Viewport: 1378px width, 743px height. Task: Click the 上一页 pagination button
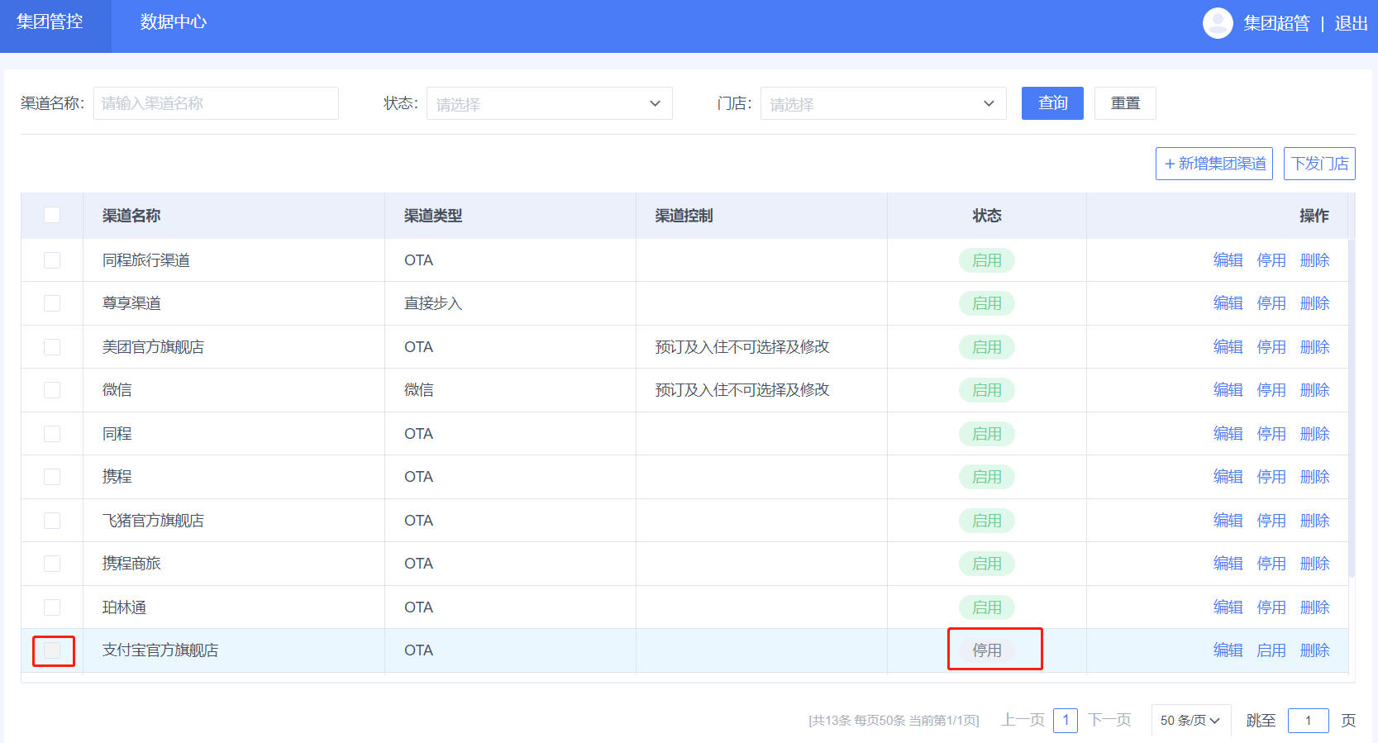[x=1023, y=720]
